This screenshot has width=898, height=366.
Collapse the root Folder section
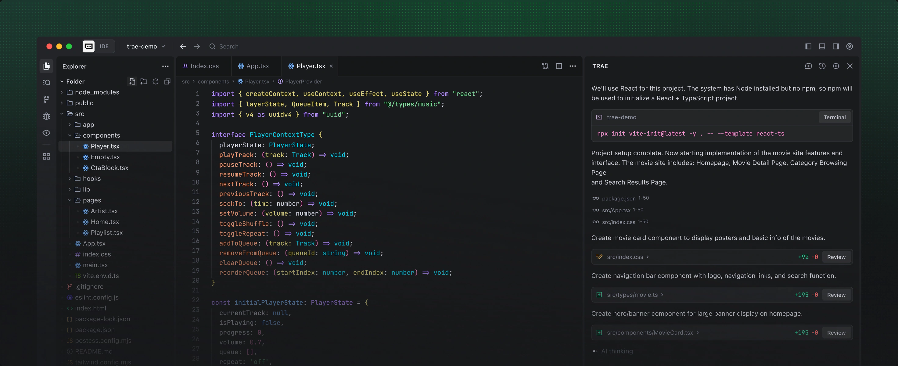[62, 81]
